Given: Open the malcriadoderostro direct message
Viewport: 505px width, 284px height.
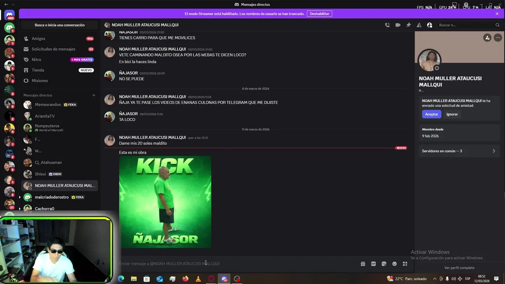Looking at the screenshot, I should (59, 197).
